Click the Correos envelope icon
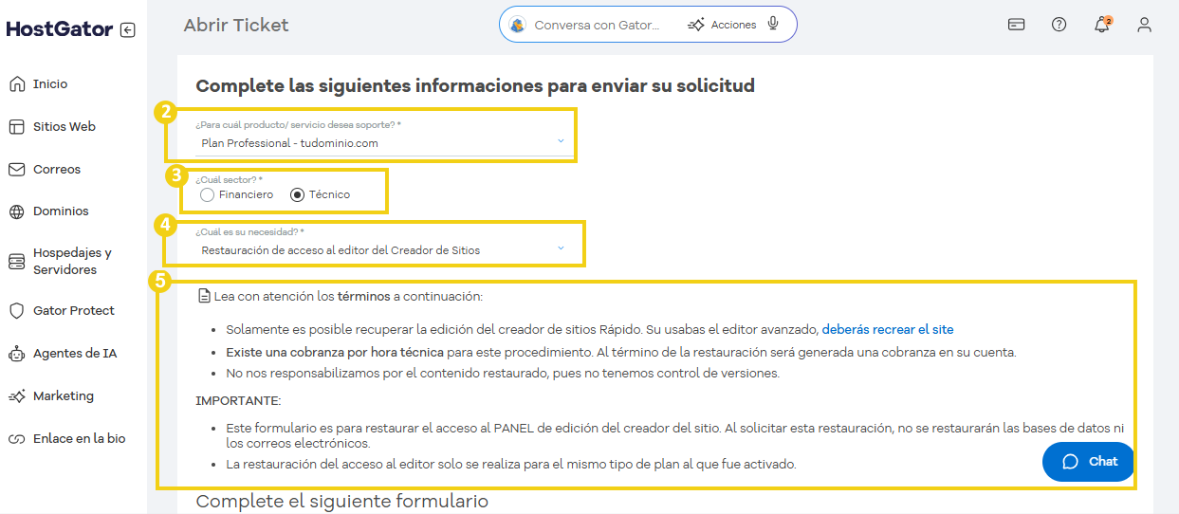This screenshot has width=1179, height=514. (16, 170)
